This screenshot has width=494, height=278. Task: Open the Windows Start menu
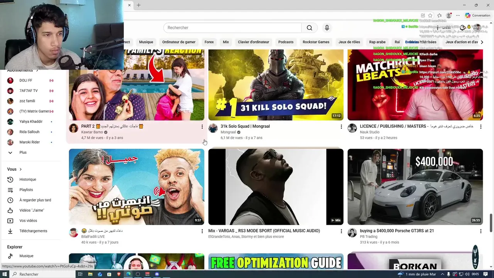tap(5, 274)
